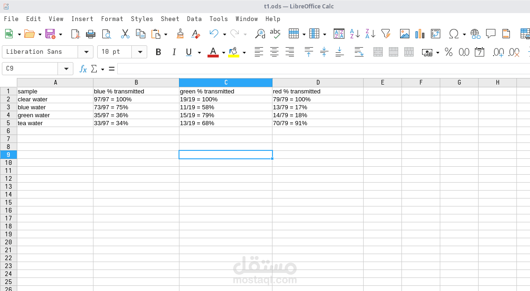This screenshot has height=291, width=530.
Task: Expand the Save options dropdown arrow
Action: [60, 34]
